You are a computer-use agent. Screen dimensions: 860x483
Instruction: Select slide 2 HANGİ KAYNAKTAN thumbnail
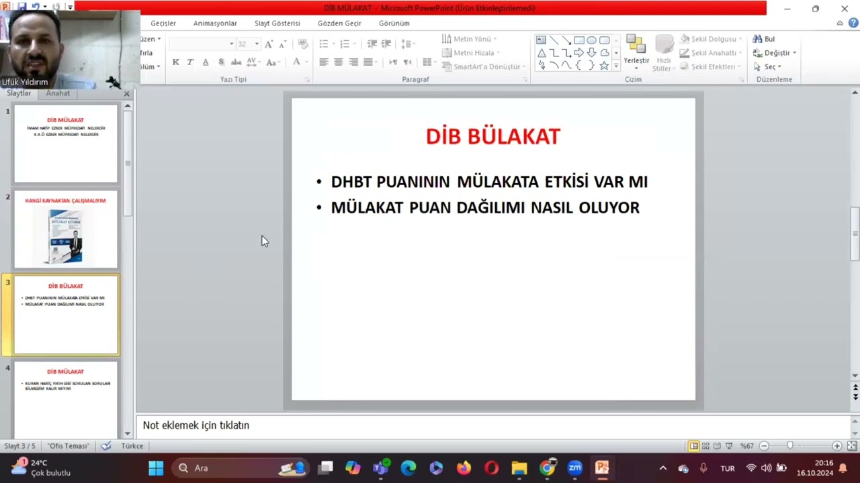coord(66,229)
